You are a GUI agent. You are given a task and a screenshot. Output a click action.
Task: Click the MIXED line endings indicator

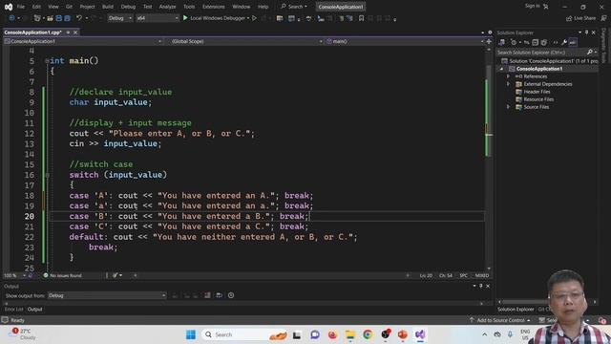pyautogui.click(x=481, y=275)
